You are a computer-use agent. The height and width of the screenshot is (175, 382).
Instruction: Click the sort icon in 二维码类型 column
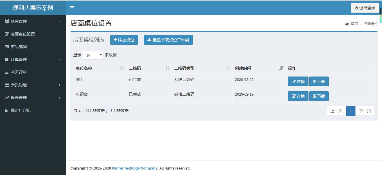point(228,68)
